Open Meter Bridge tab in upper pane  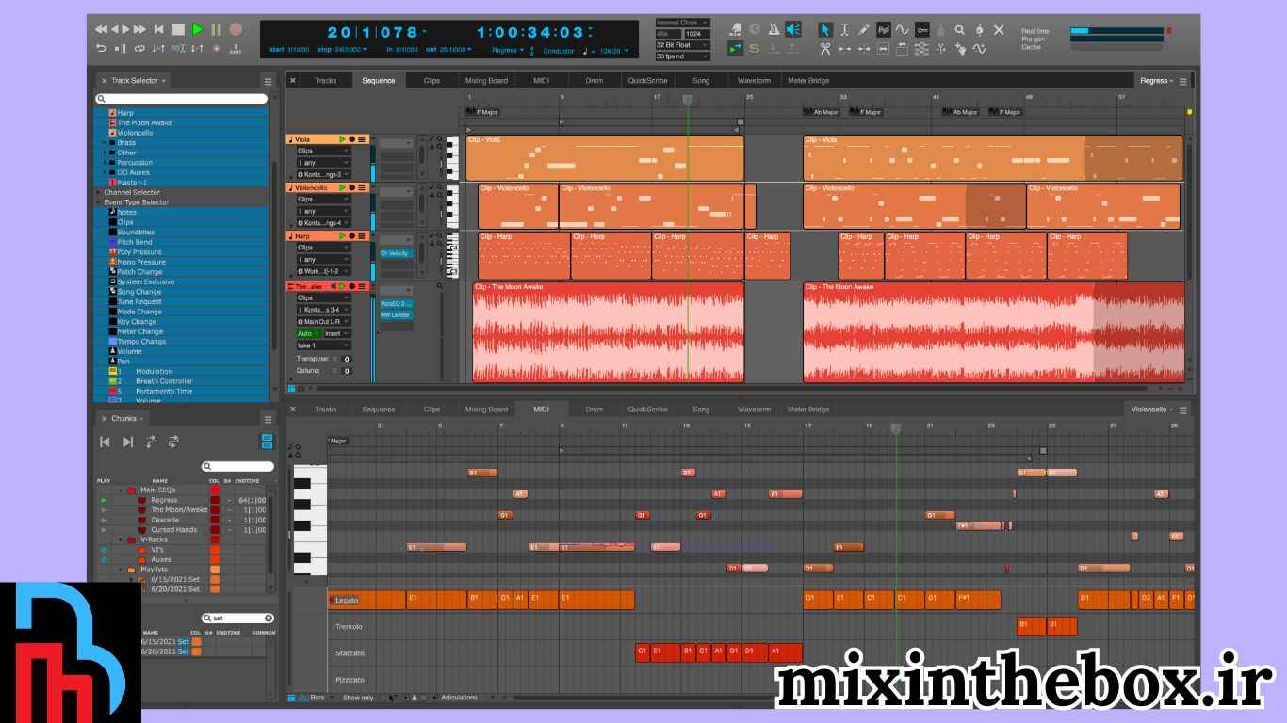click(808, 81)
